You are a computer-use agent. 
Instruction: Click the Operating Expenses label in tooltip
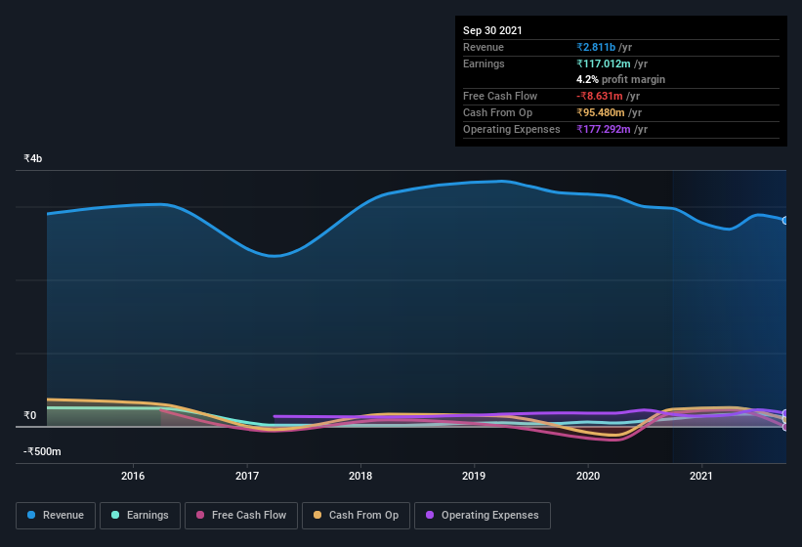pyautogui.click(x=512, y=129)
